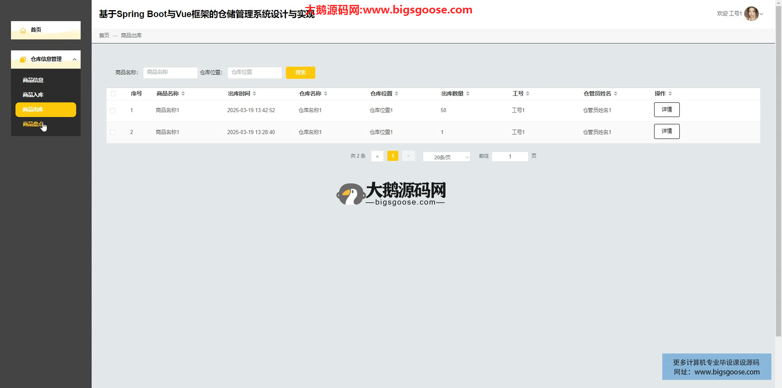Check the checkbox for row 2
The height and width of the screenshot is (388, 782).
point(113,132)
